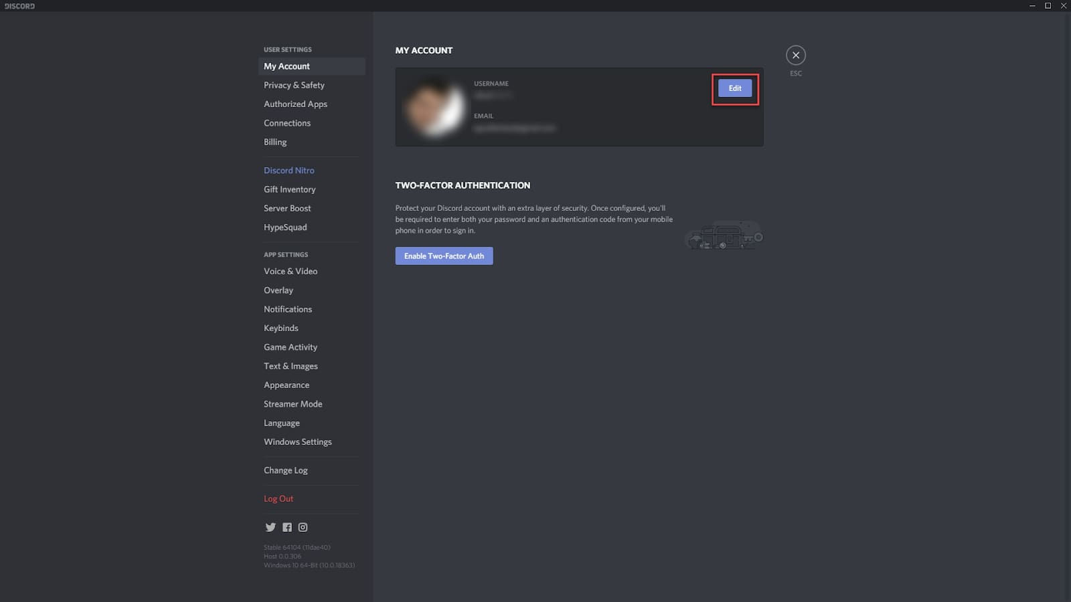Open Discord's Twitter page icon

coord(270,527)
